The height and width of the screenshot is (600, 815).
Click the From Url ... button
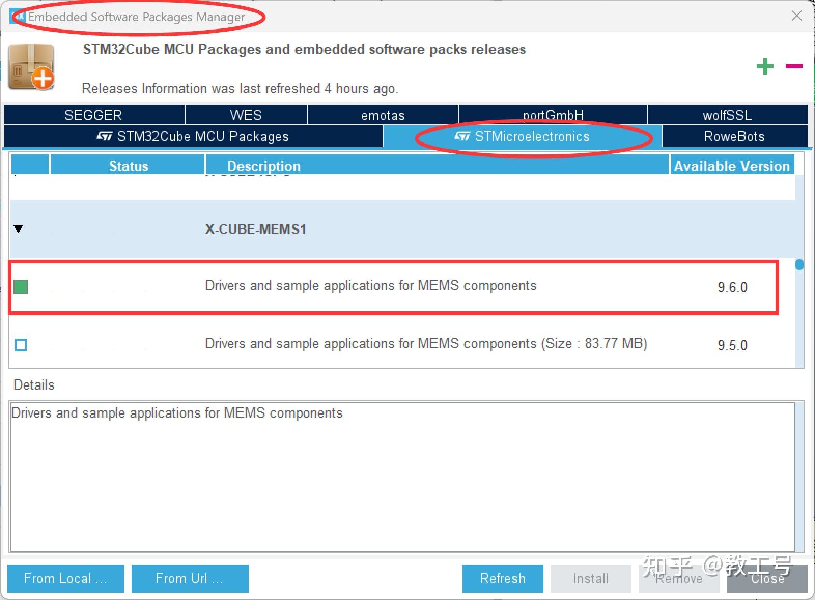pos(190,578)
